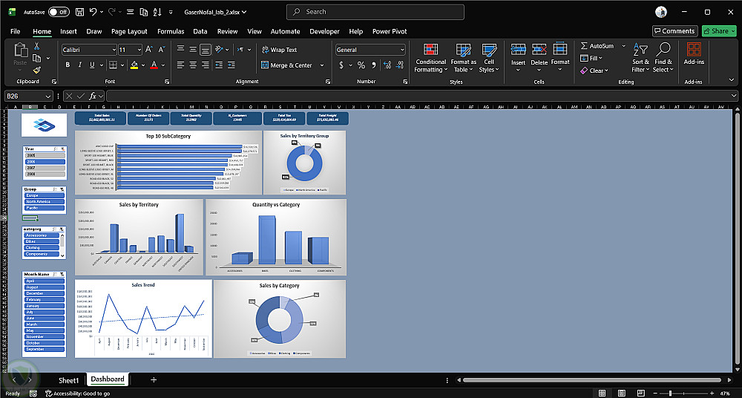
Task: Open the File menu
Action: click(15, 31)
